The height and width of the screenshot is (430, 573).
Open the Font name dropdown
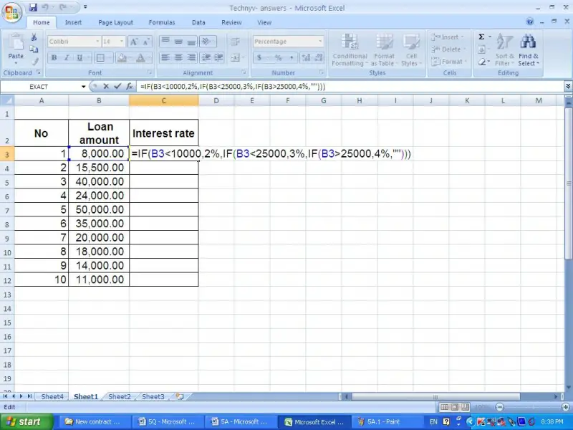pyautogui.click(x=97, y=42)
